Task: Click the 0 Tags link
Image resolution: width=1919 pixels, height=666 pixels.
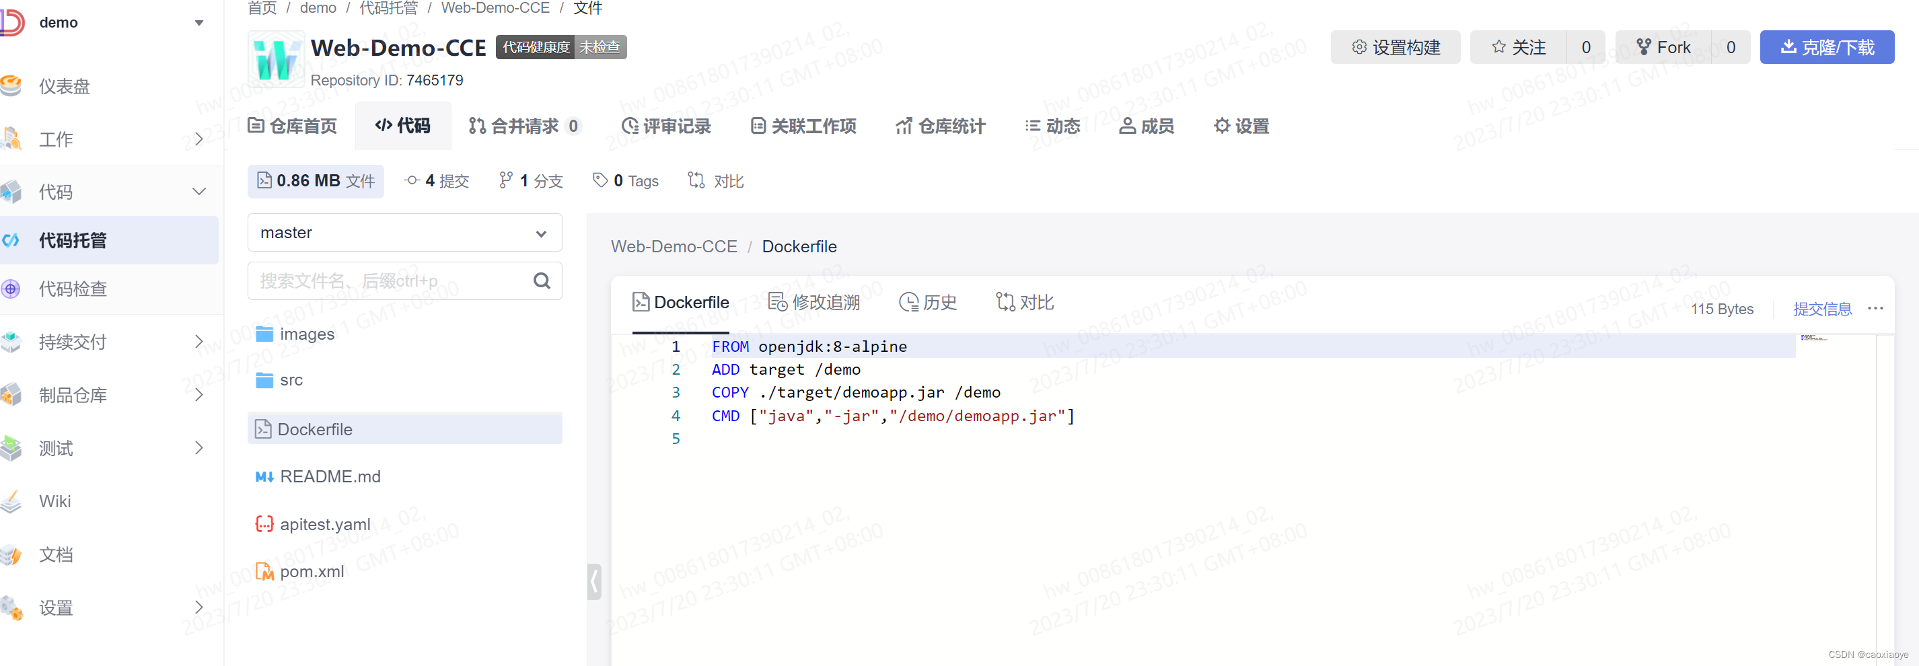Action: tap(626, 181)
